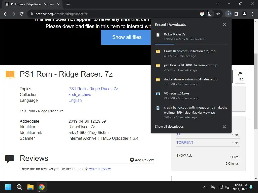Click the Ridge Racer.7z file icon
The image size is (258, 193).
158,35
